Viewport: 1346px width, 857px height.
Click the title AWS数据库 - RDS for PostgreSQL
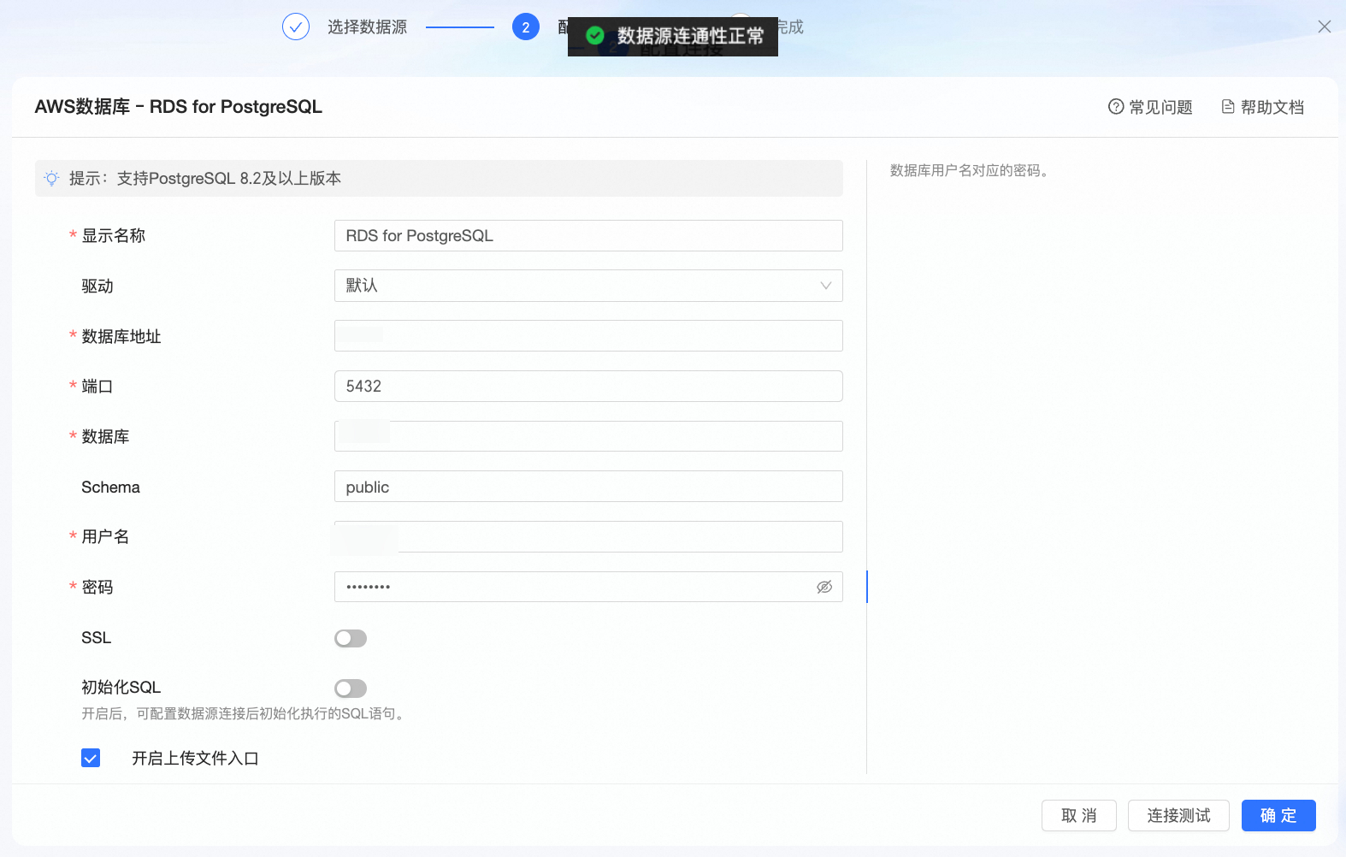179,107
